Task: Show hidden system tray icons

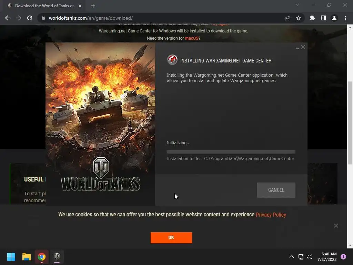Action: [x=292, y=257]
